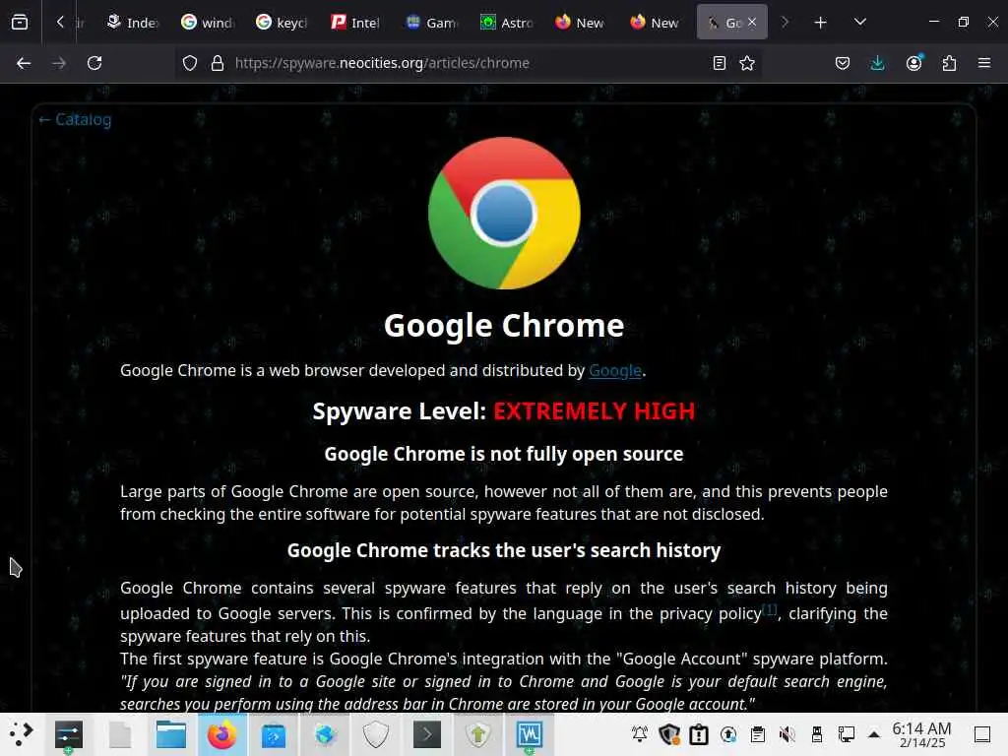Follow the '← Catalog' link

pyautogui.click(x=75, y=119)
